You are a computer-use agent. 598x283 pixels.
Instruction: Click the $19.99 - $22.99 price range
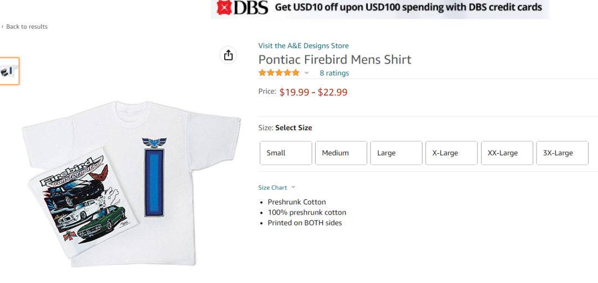(313, 92)
